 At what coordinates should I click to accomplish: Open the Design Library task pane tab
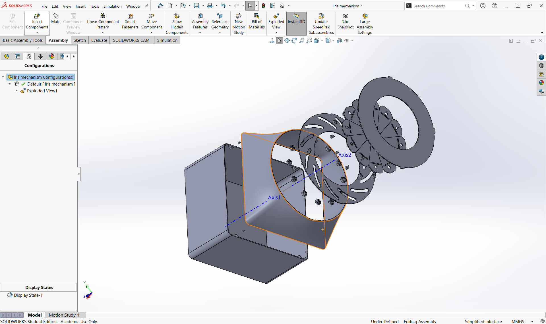541,66
